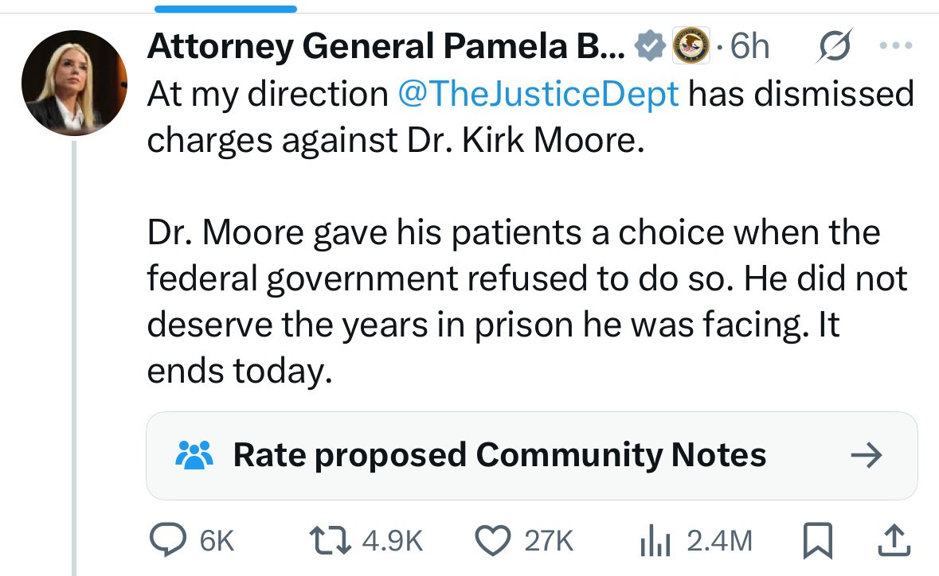Click the Community Notes contributors icon

tap(194, 455)
